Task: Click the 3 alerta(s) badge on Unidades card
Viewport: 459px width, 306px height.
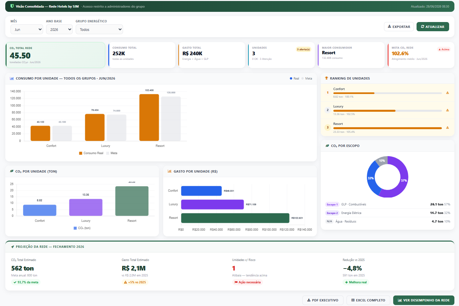Action: pos(303,50)
